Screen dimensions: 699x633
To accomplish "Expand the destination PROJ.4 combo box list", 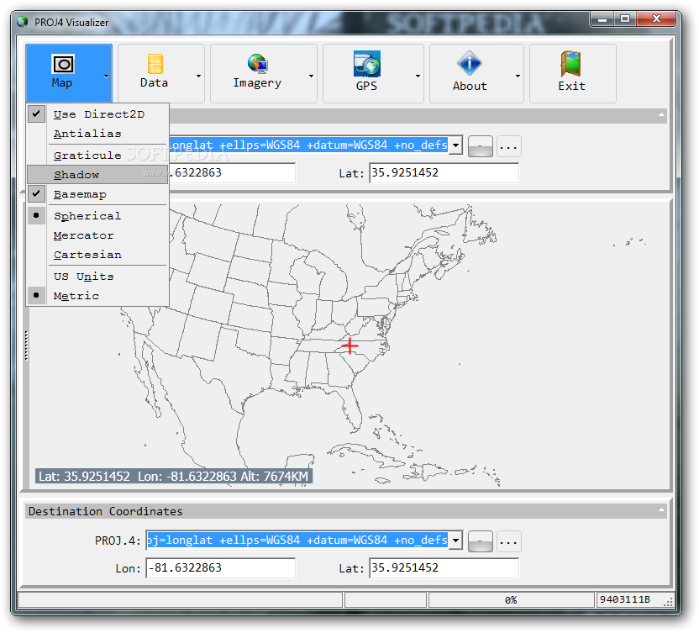I will tap(455, 541).
